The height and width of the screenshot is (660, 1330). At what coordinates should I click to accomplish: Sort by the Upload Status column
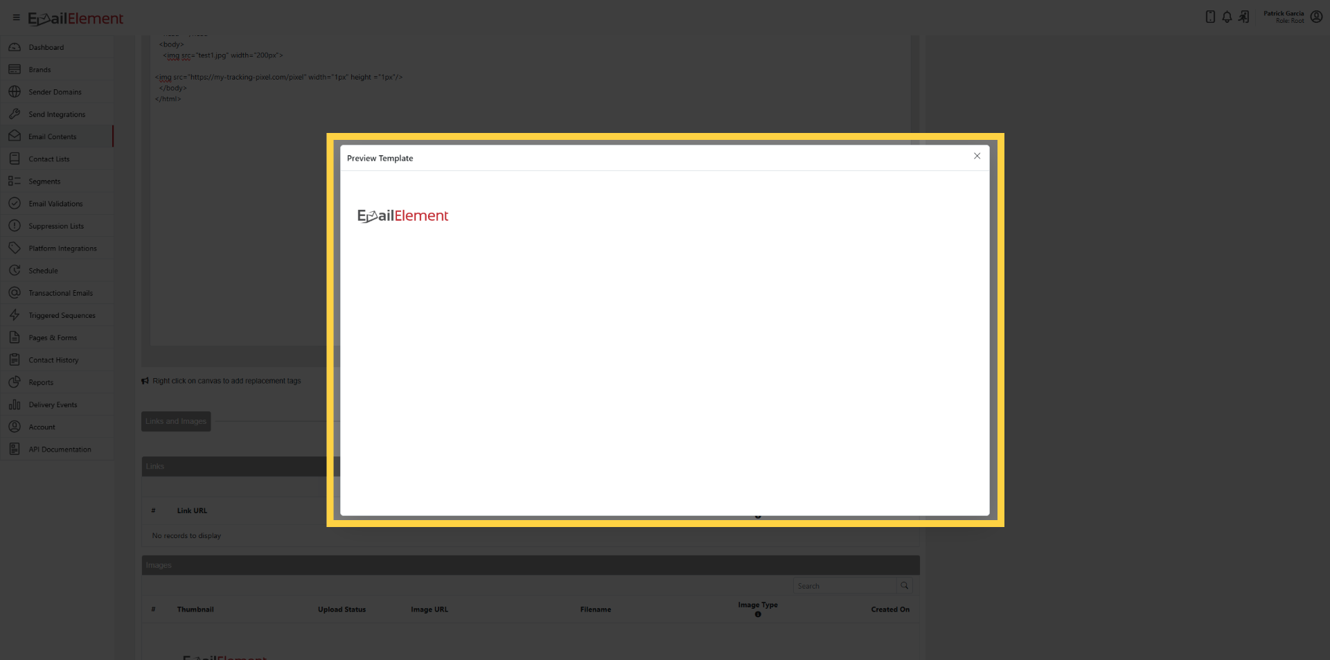(x=342, y=609)
